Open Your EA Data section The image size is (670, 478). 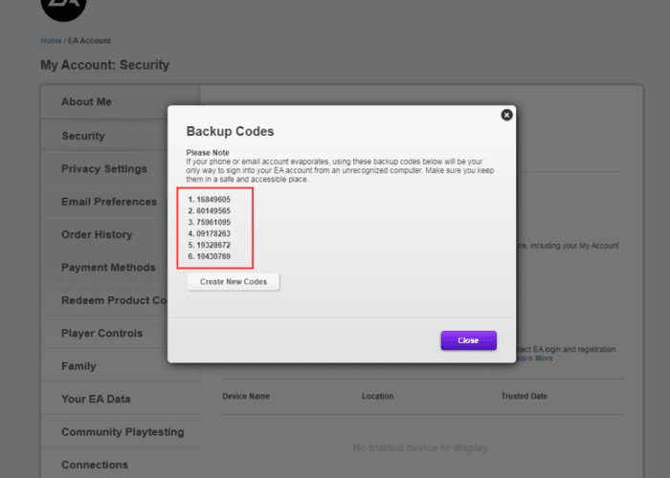[121, 399]
